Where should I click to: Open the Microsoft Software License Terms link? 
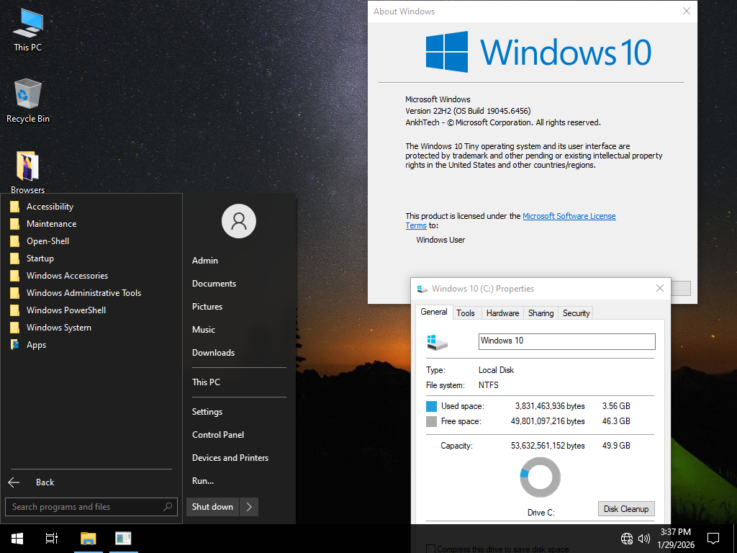(569, 215)
